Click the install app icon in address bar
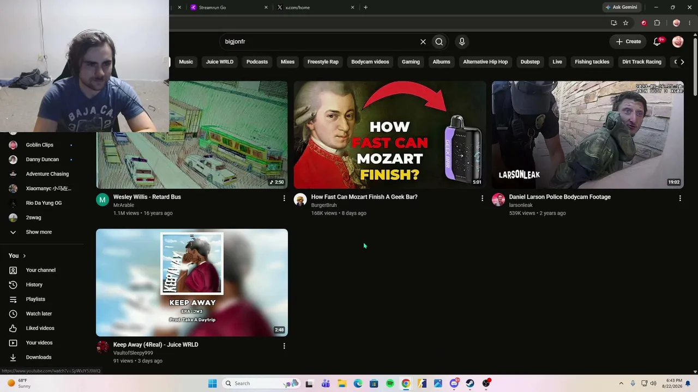This screenshot has height=392, width=698. tap(614, 23)
